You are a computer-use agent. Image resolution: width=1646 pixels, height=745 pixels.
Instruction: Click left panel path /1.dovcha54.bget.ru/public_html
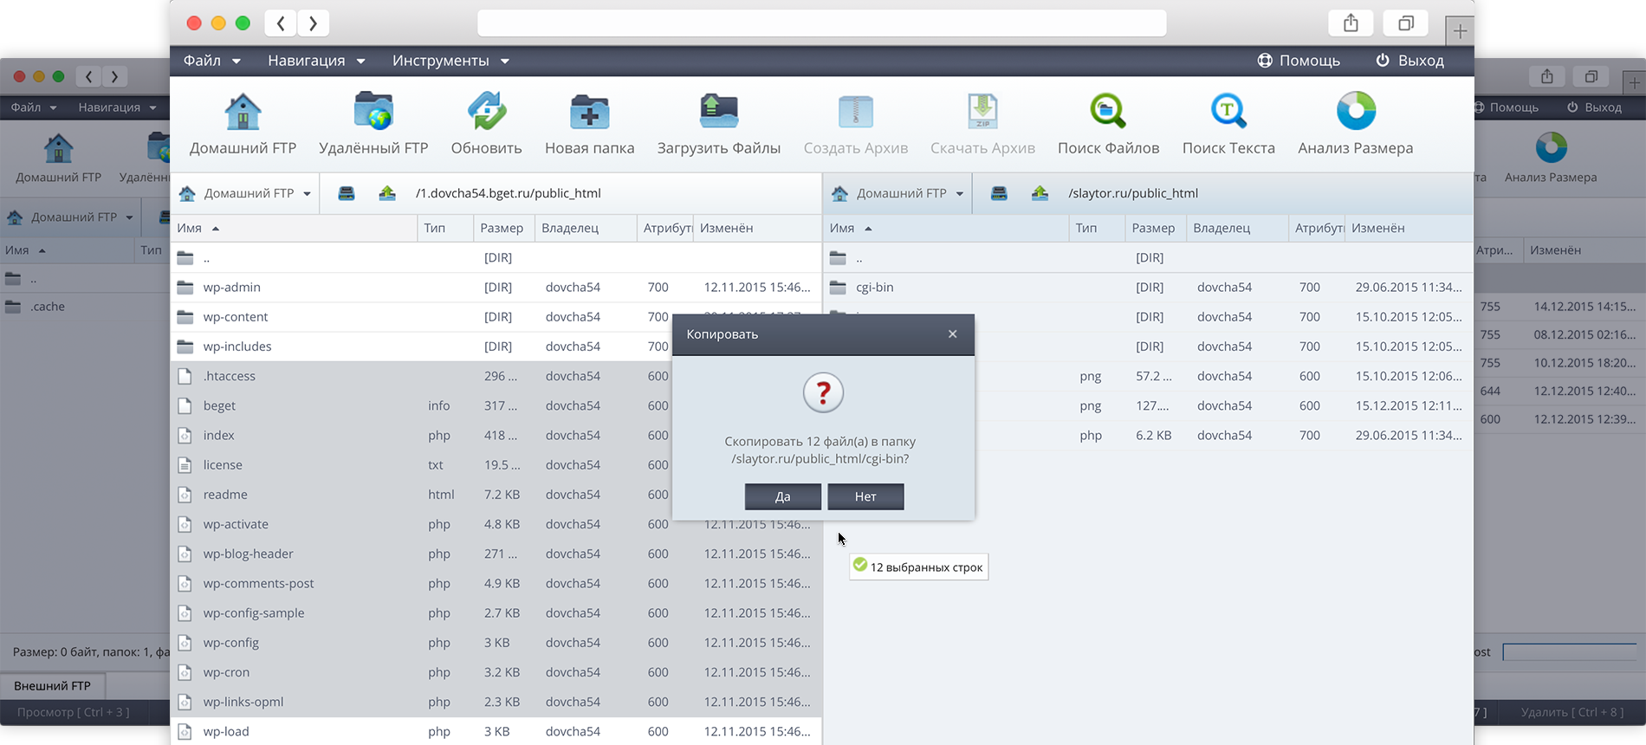coord(509,193)
